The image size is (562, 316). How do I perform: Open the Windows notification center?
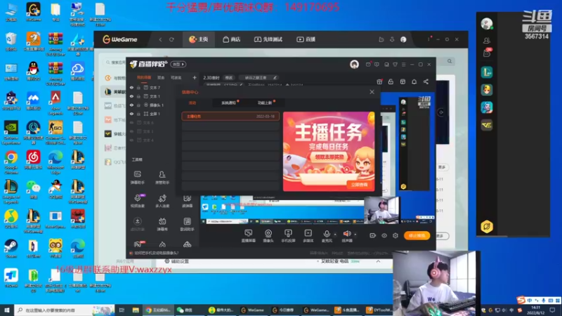[553, 310]
